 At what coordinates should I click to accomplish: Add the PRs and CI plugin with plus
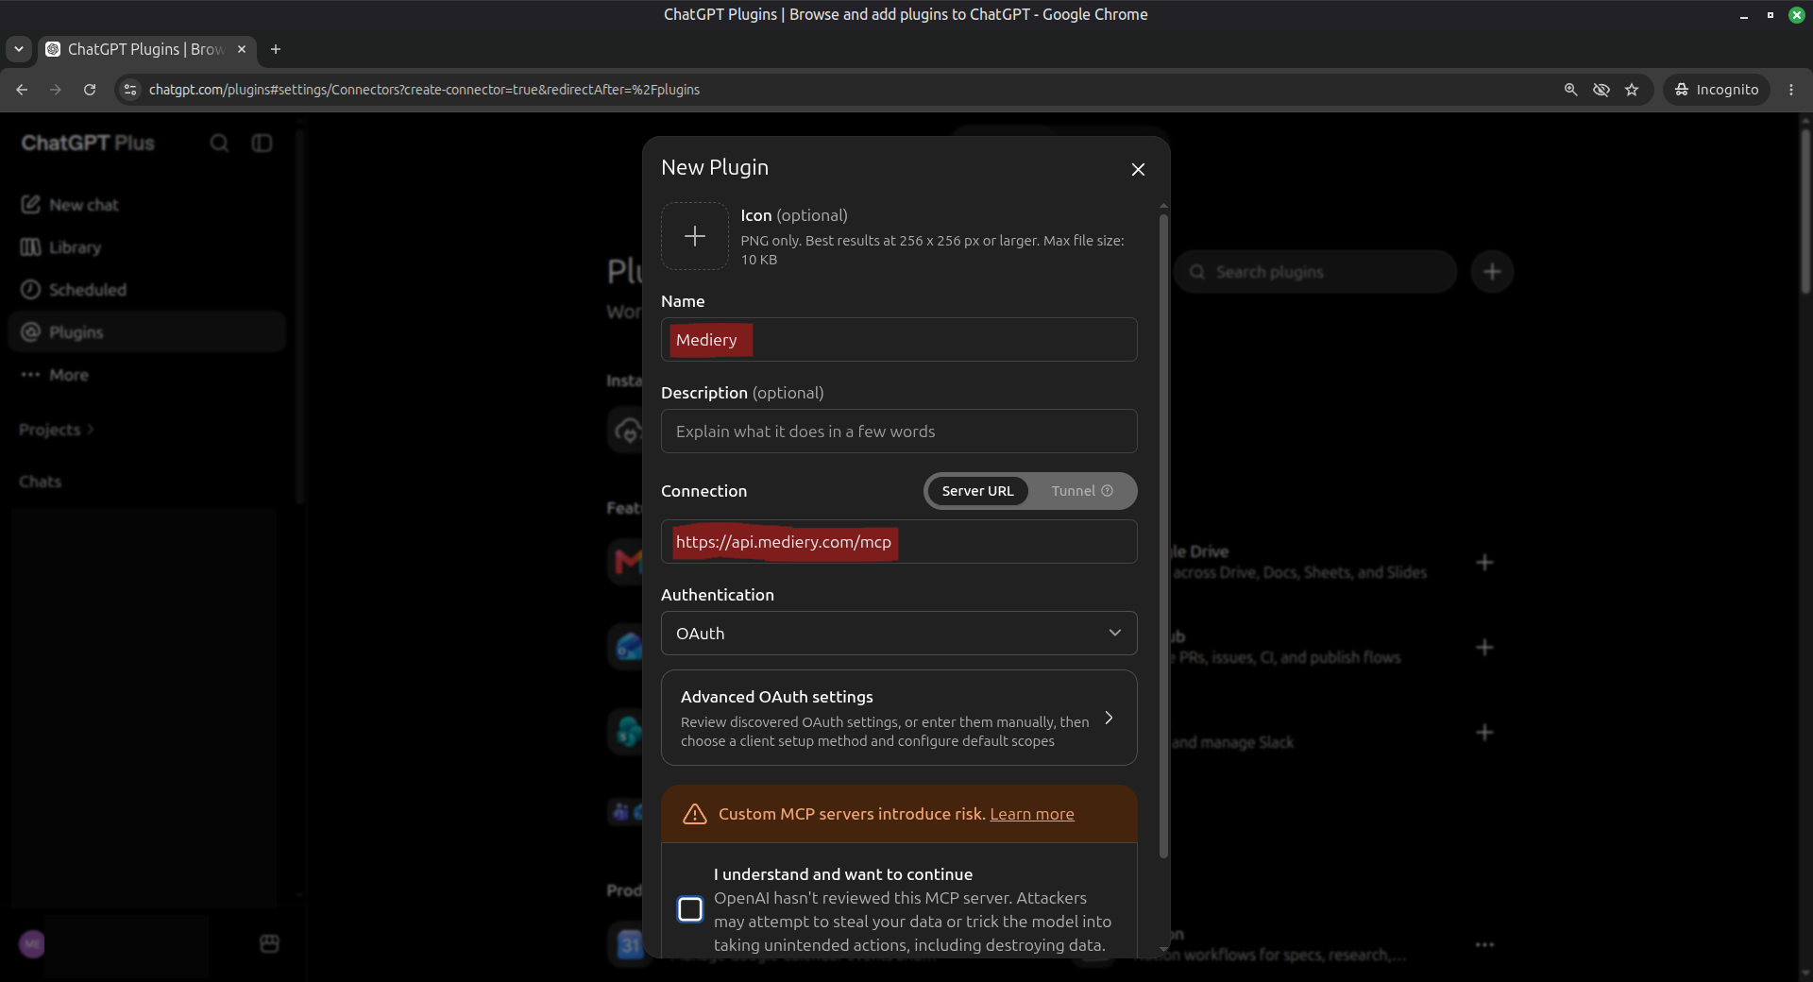[1484, 648]
